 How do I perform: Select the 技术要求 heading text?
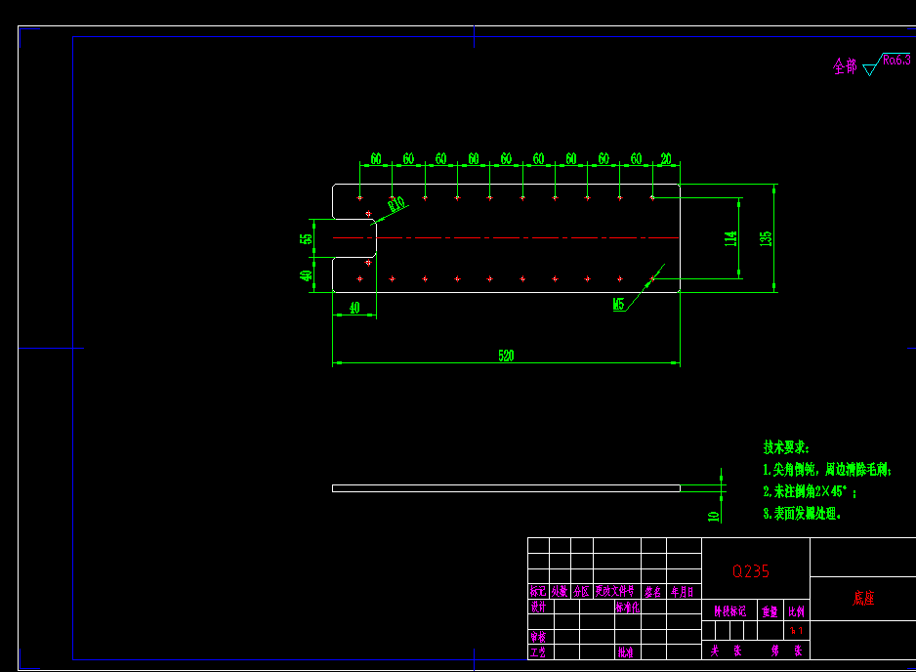786,447
